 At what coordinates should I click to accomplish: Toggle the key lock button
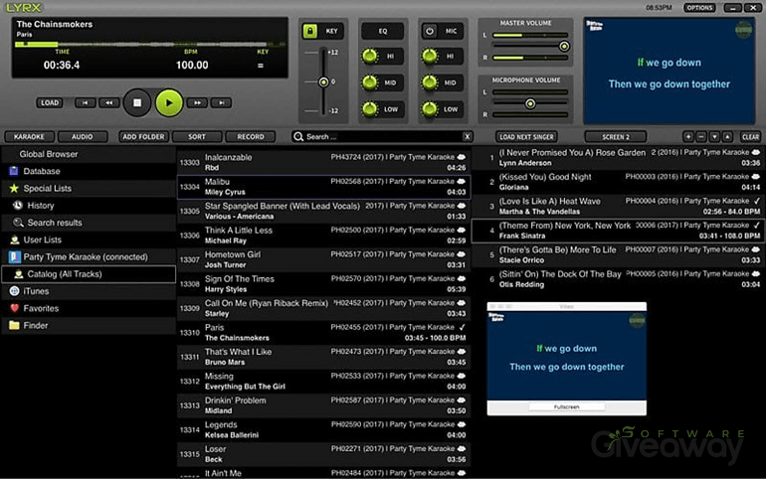coord(309,31)
